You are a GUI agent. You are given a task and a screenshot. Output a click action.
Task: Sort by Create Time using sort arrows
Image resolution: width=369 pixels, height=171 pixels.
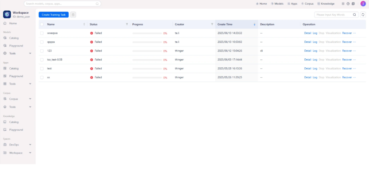click(254, 24)
